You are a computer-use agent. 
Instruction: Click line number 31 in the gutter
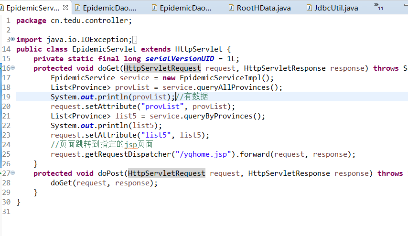[x=6, y=212]
